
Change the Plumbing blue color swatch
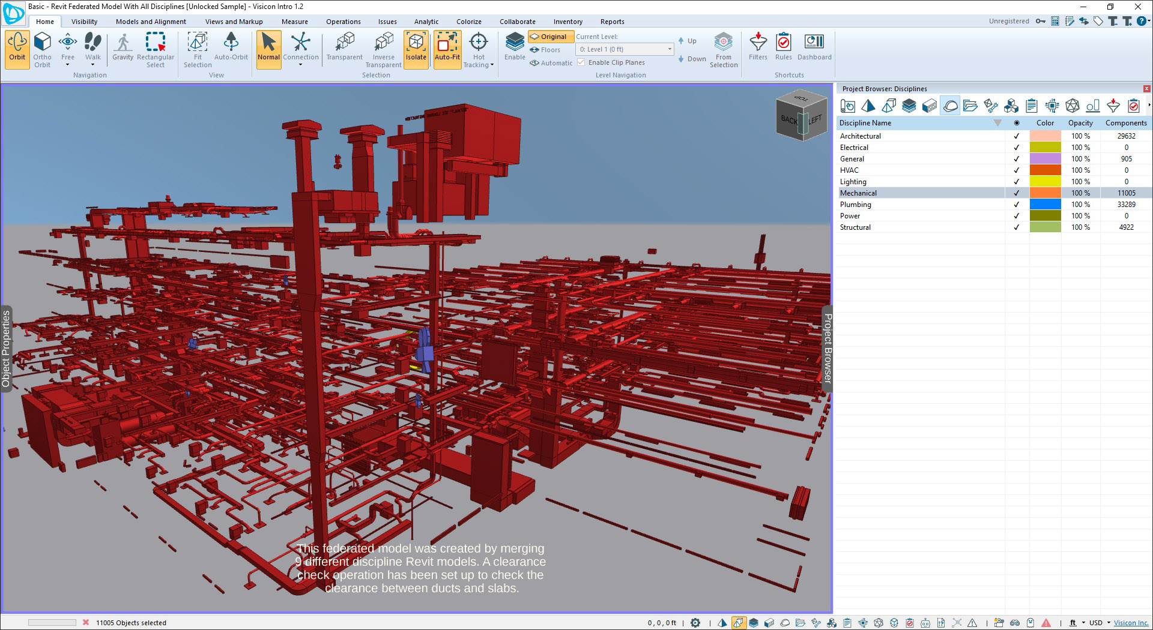coord(1045,205)
